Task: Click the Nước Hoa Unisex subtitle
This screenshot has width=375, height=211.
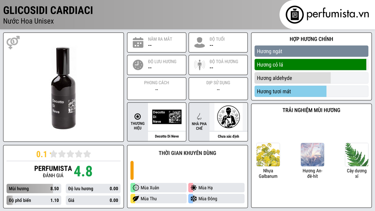Action: click(x=29, y=21)
